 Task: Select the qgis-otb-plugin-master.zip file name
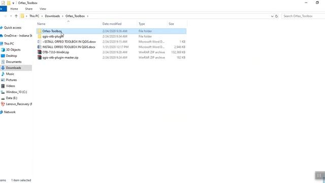[60, 57]
